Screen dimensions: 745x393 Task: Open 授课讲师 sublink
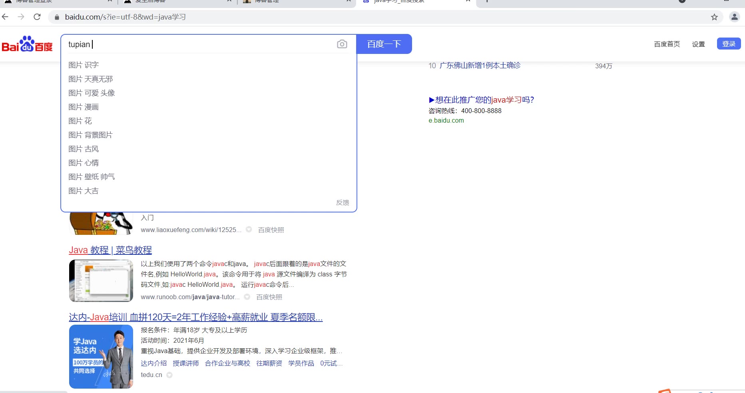coord(186,363)
